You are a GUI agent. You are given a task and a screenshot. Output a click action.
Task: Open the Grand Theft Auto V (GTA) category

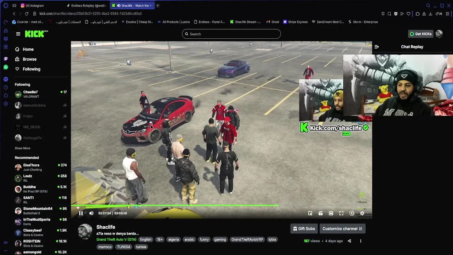pyautogui.click(x=116, y=240)
